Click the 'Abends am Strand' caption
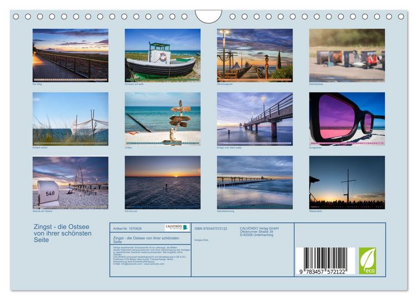The height and width of the screenshot is (300, 417). tap(42, 211)
